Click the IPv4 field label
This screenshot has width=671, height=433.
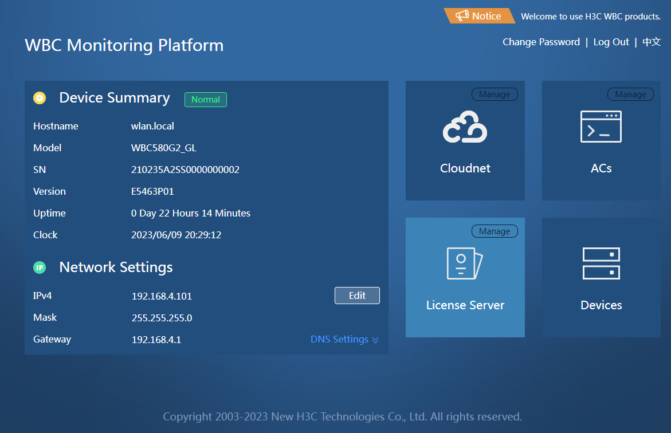[x=42, y=296]
